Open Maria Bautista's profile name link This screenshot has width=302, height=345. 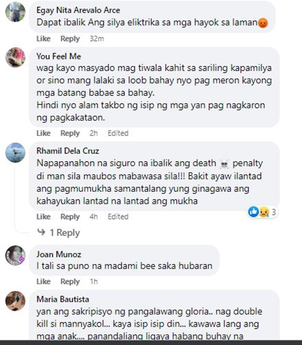click(63, 299)
